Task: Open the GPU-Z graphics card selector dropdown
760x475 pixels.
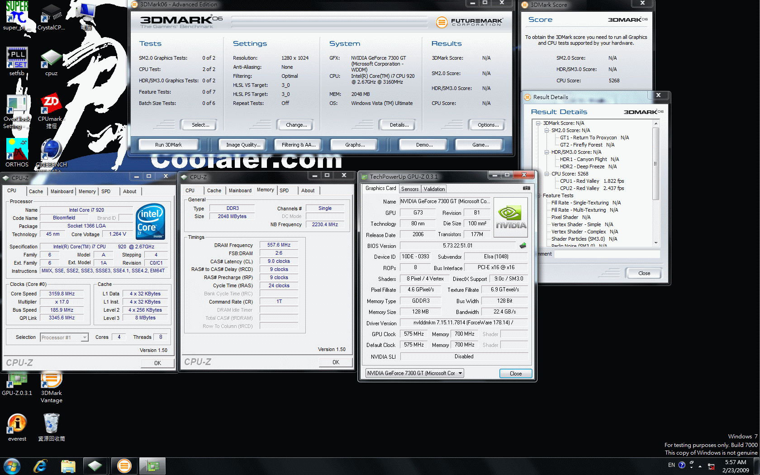Action: 414,373
